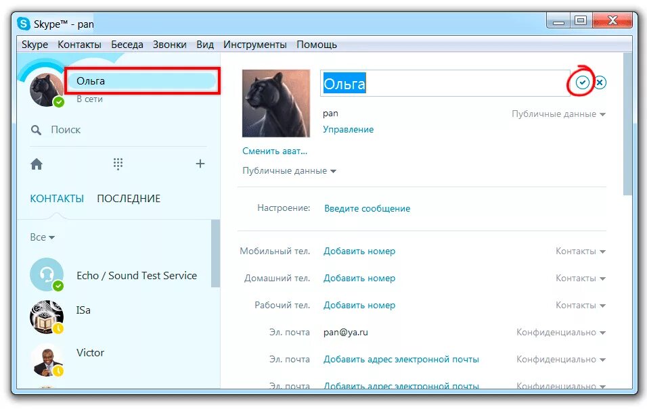Click Сменить аватар link
The width and height of the screenshot is (647, 409).
(275, 151)
